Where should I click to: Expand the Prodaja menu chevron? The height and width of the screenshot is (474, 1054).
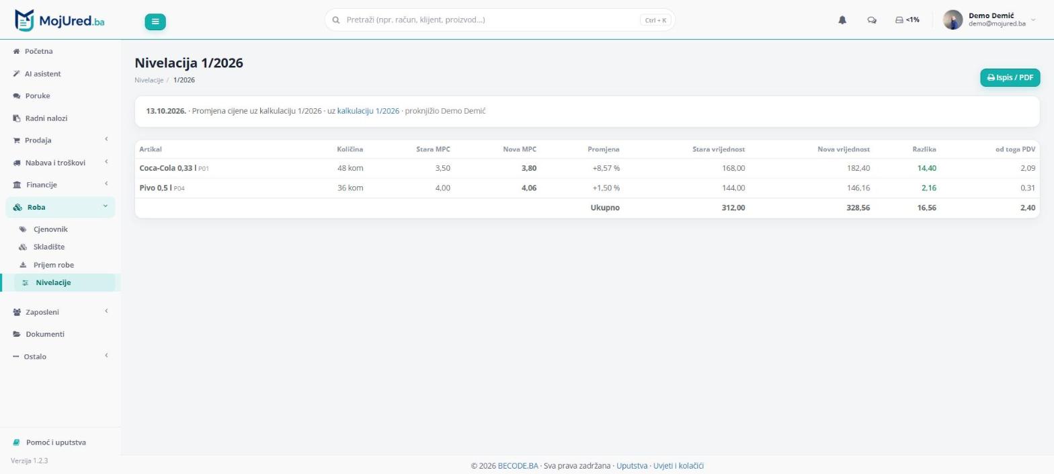click(106, 140)
